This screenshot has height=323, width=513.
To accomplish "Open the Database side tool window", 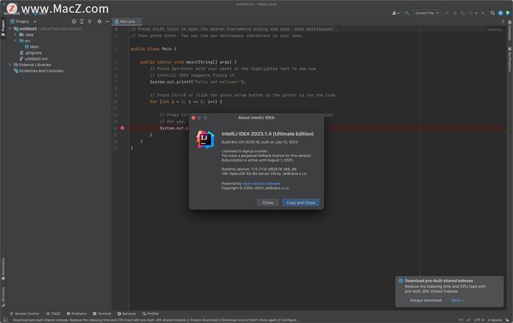I will coord(510,30).
